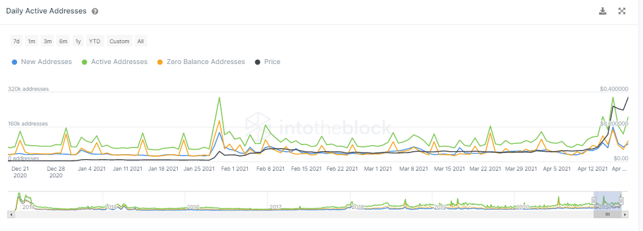Click the Mar 22 2021 axis label
Image resolution: width=643 pixels, height=231 pixels.
[x=485, y=168]
